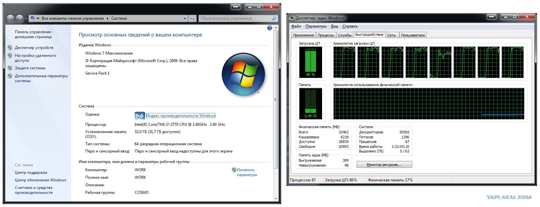
Task: Click Task Manager title bar icon
Action: (292, 18)
